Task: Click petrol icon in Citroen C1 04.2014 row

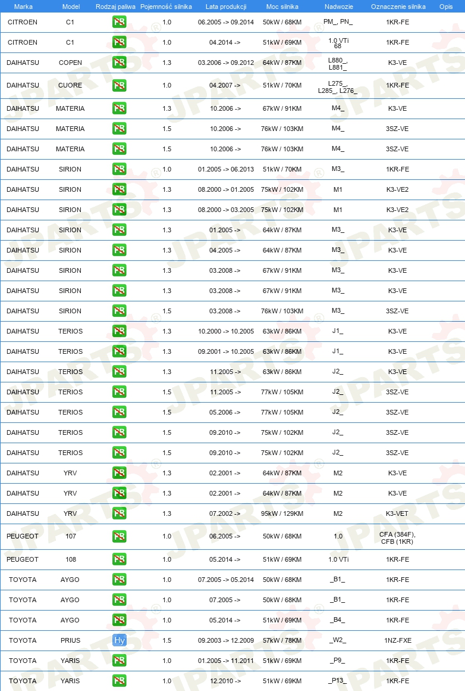Action: [x=119, y=42]
